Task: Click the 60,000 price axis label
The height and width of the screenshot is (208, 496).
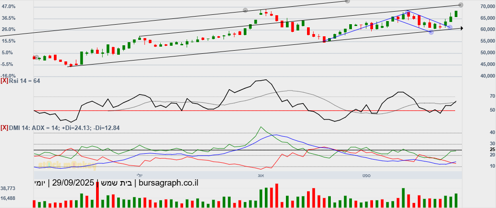Action: tap(487, 30)
